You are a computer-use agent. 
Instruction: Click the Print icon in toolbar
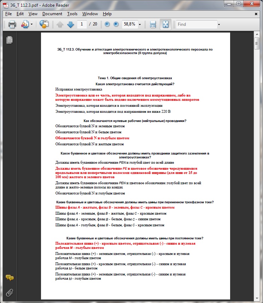click(12, 24)
